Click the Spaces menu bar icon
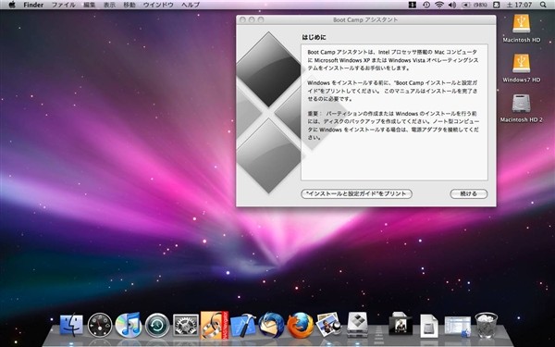The height and width of the screenshot is (347, 555). pyautogui.click(x=412, y=5)
